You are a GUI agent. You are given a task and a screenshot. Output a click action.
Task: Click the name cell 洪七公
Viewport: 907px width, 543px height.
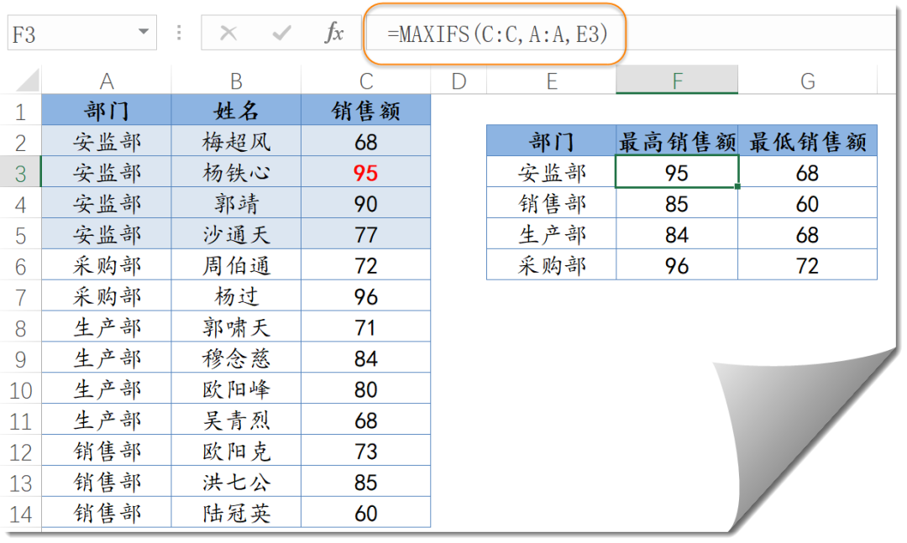236,483
